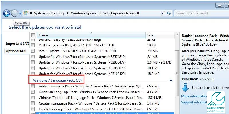Screen dimensions: 229x114
Task: Check Chinese (Traditional) Language Pack checkbox
Action: (x=33, y=98)
